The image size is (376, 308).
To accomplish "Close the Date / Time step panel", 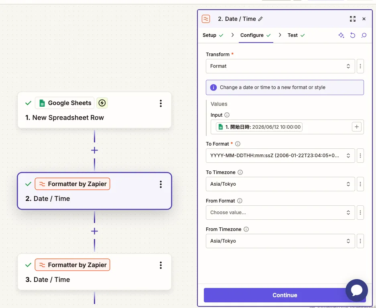I will pyautogui.click(x=364, y=19).
